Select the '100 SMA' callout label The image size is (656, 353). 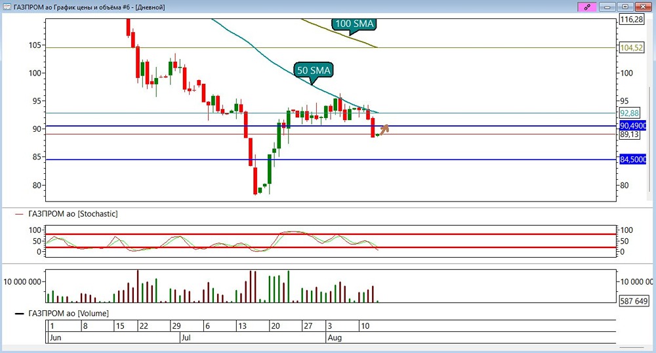(x=354, y=24)
